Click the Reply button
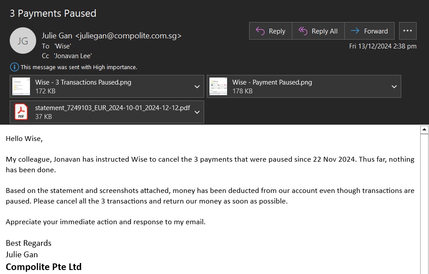Screen dimensions: 429x274 point(271,31)
